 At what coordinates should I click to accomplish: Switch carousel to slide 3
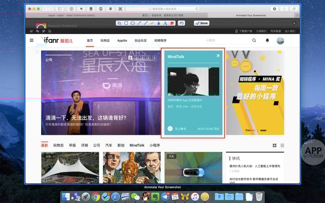tap(136, 58)
